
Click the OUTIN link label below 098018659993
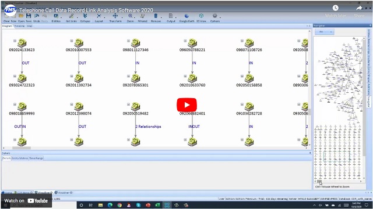point(20,127)
